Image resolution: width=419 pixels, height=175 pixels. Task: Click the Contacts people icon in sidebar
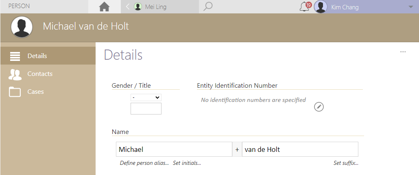tap(15, 74)
